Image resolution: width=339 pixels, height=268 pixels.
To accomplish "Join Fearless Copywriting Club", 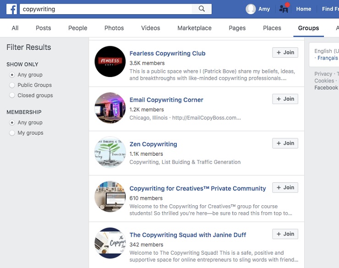I will tap(285, 53).
